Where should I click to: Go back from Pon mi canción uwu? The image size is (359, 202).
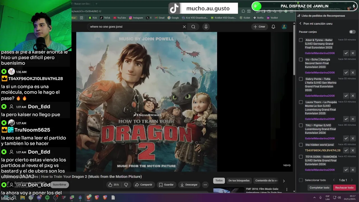(300, 24)
